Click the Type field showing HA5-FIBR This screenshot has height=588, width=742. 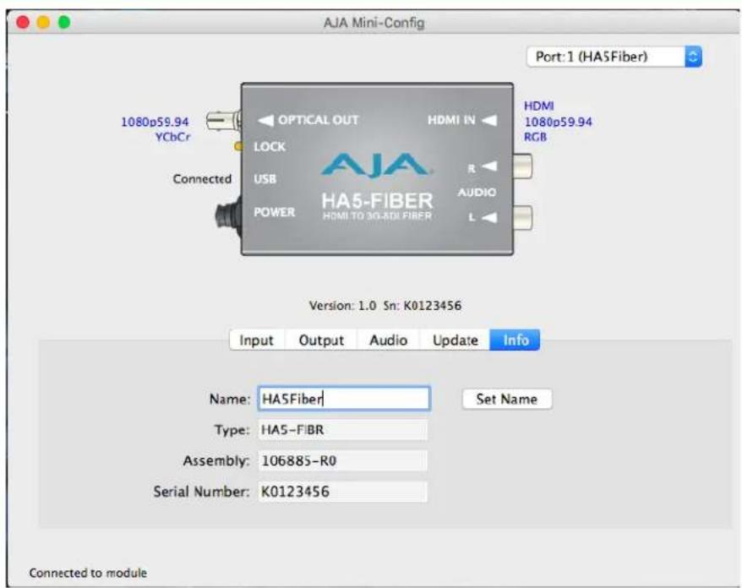[x=342, y=430]
